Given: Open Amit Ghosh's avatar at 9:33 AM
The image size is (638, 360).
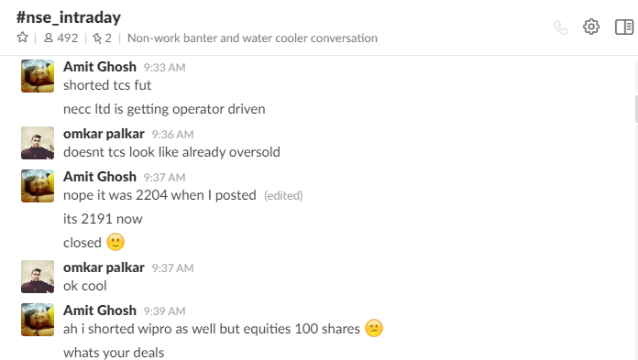Looking at the screenshot, I should pos(38,76).
